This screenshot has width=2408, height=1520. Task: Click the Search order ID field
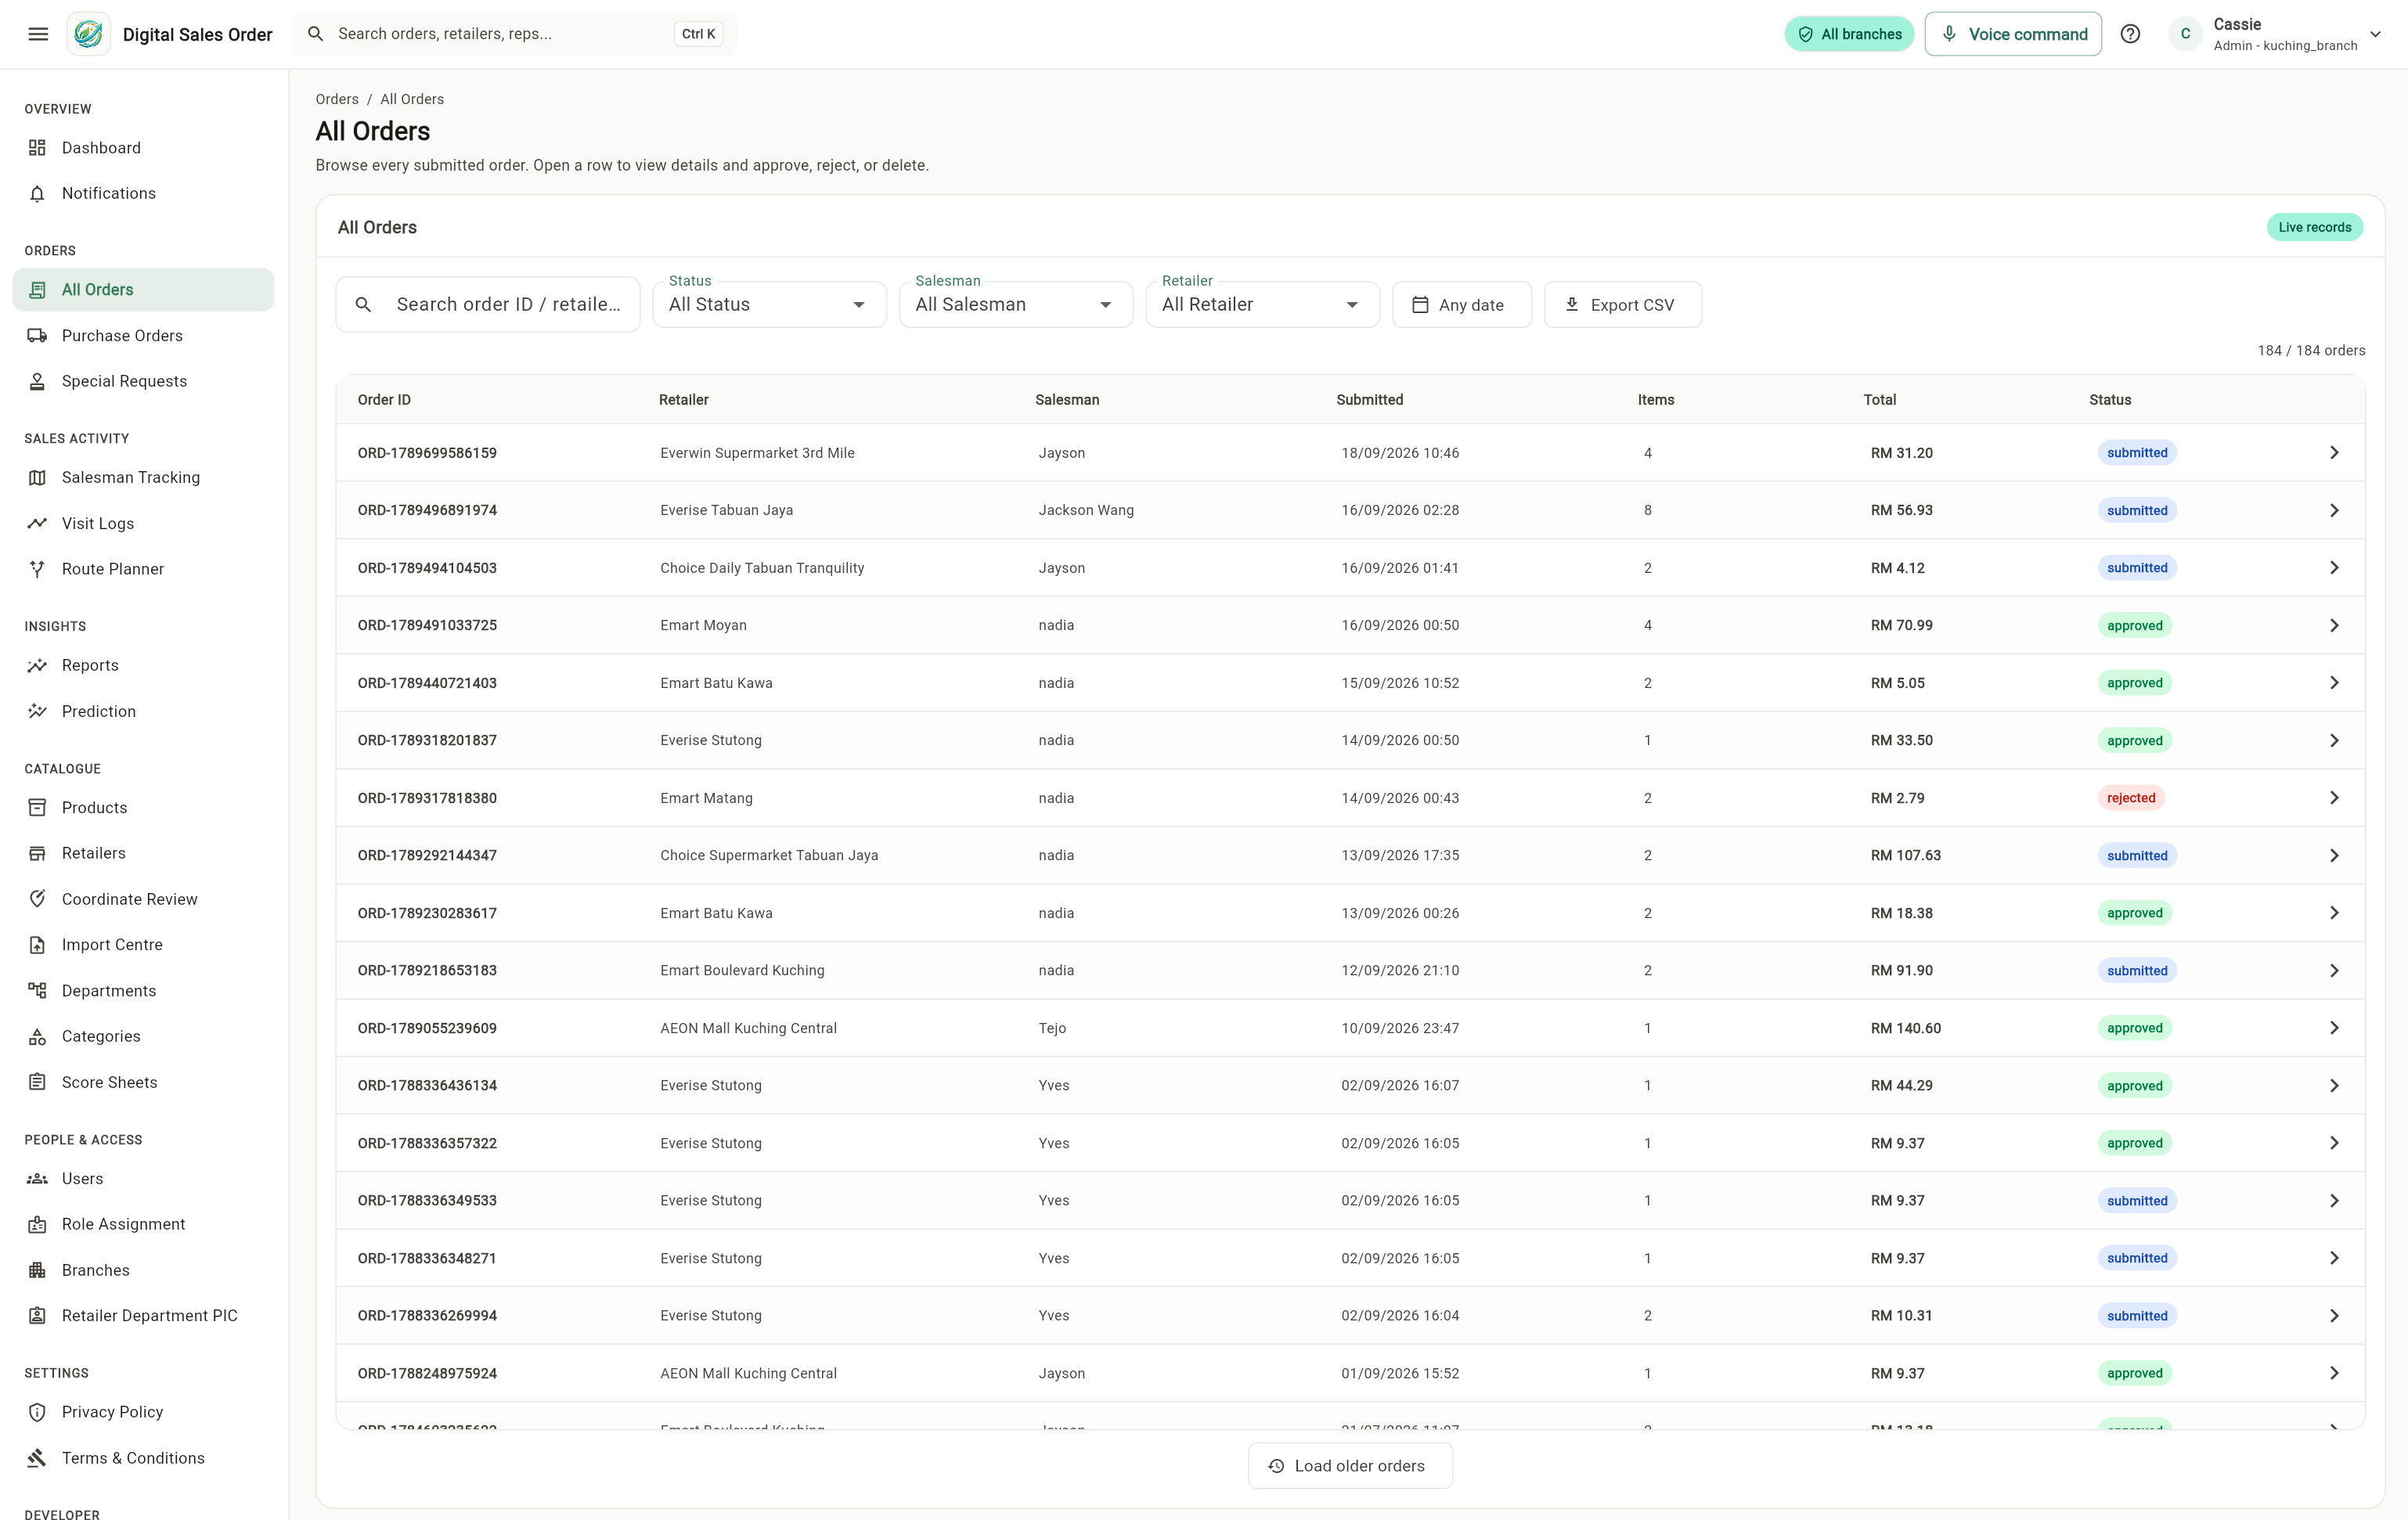[x=488, y=304]
